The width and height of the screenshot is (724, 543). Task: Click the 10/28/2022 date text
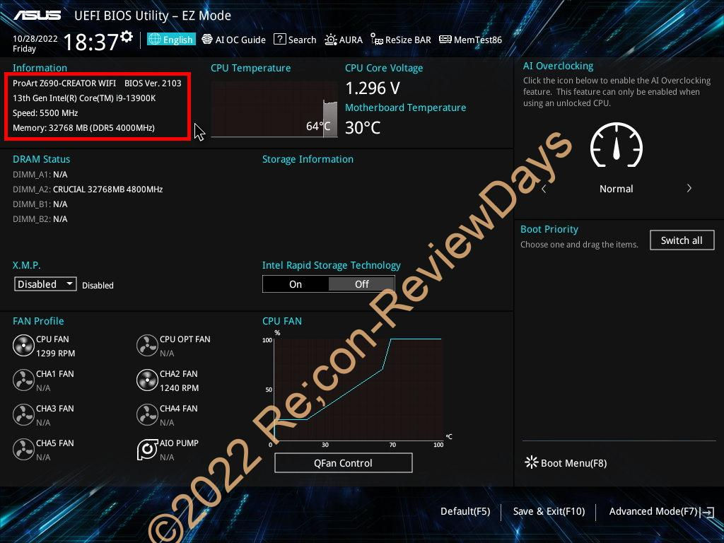[x=35, y=38]
